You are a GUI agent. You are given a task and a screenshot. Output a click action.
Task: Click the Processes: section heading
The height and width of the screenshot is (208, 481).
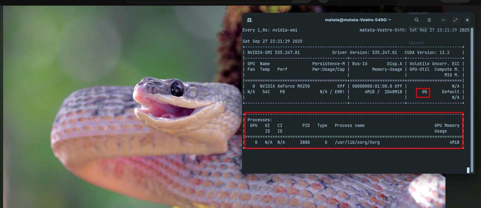pyautogui.click(x=260, y=120)
